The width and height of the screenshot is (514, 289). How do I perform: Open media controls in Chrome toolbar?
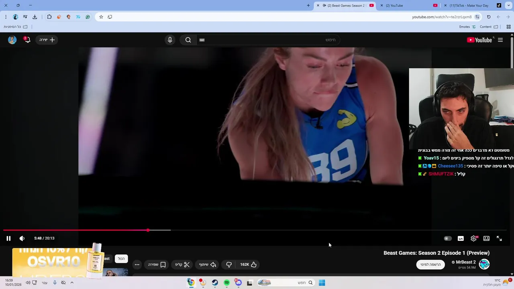pyautogui.click(x=25, y=17)
